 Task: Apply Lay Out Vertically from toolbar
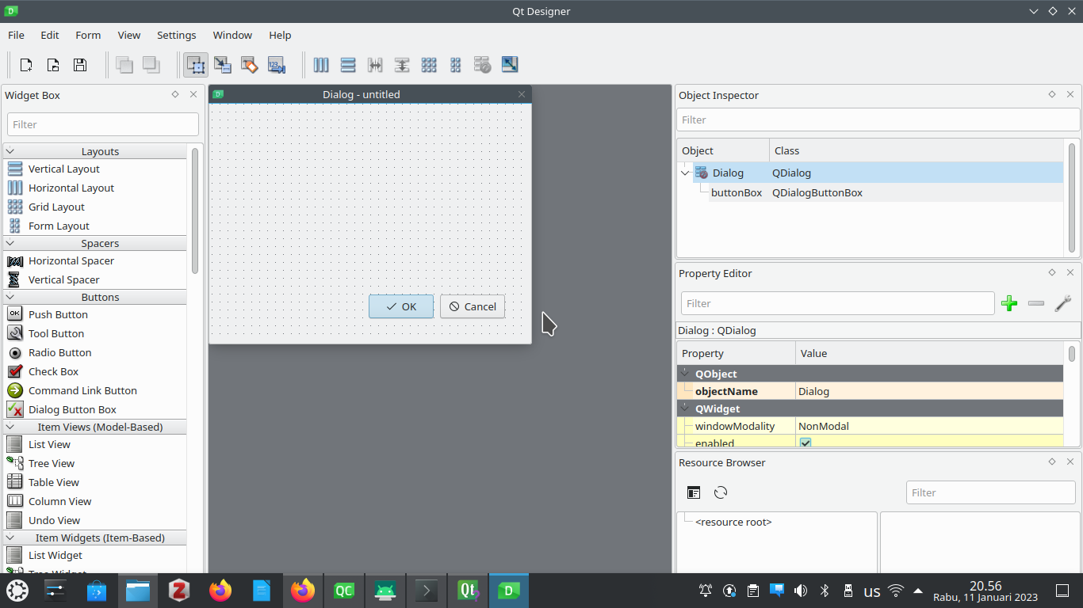(348, 65)
